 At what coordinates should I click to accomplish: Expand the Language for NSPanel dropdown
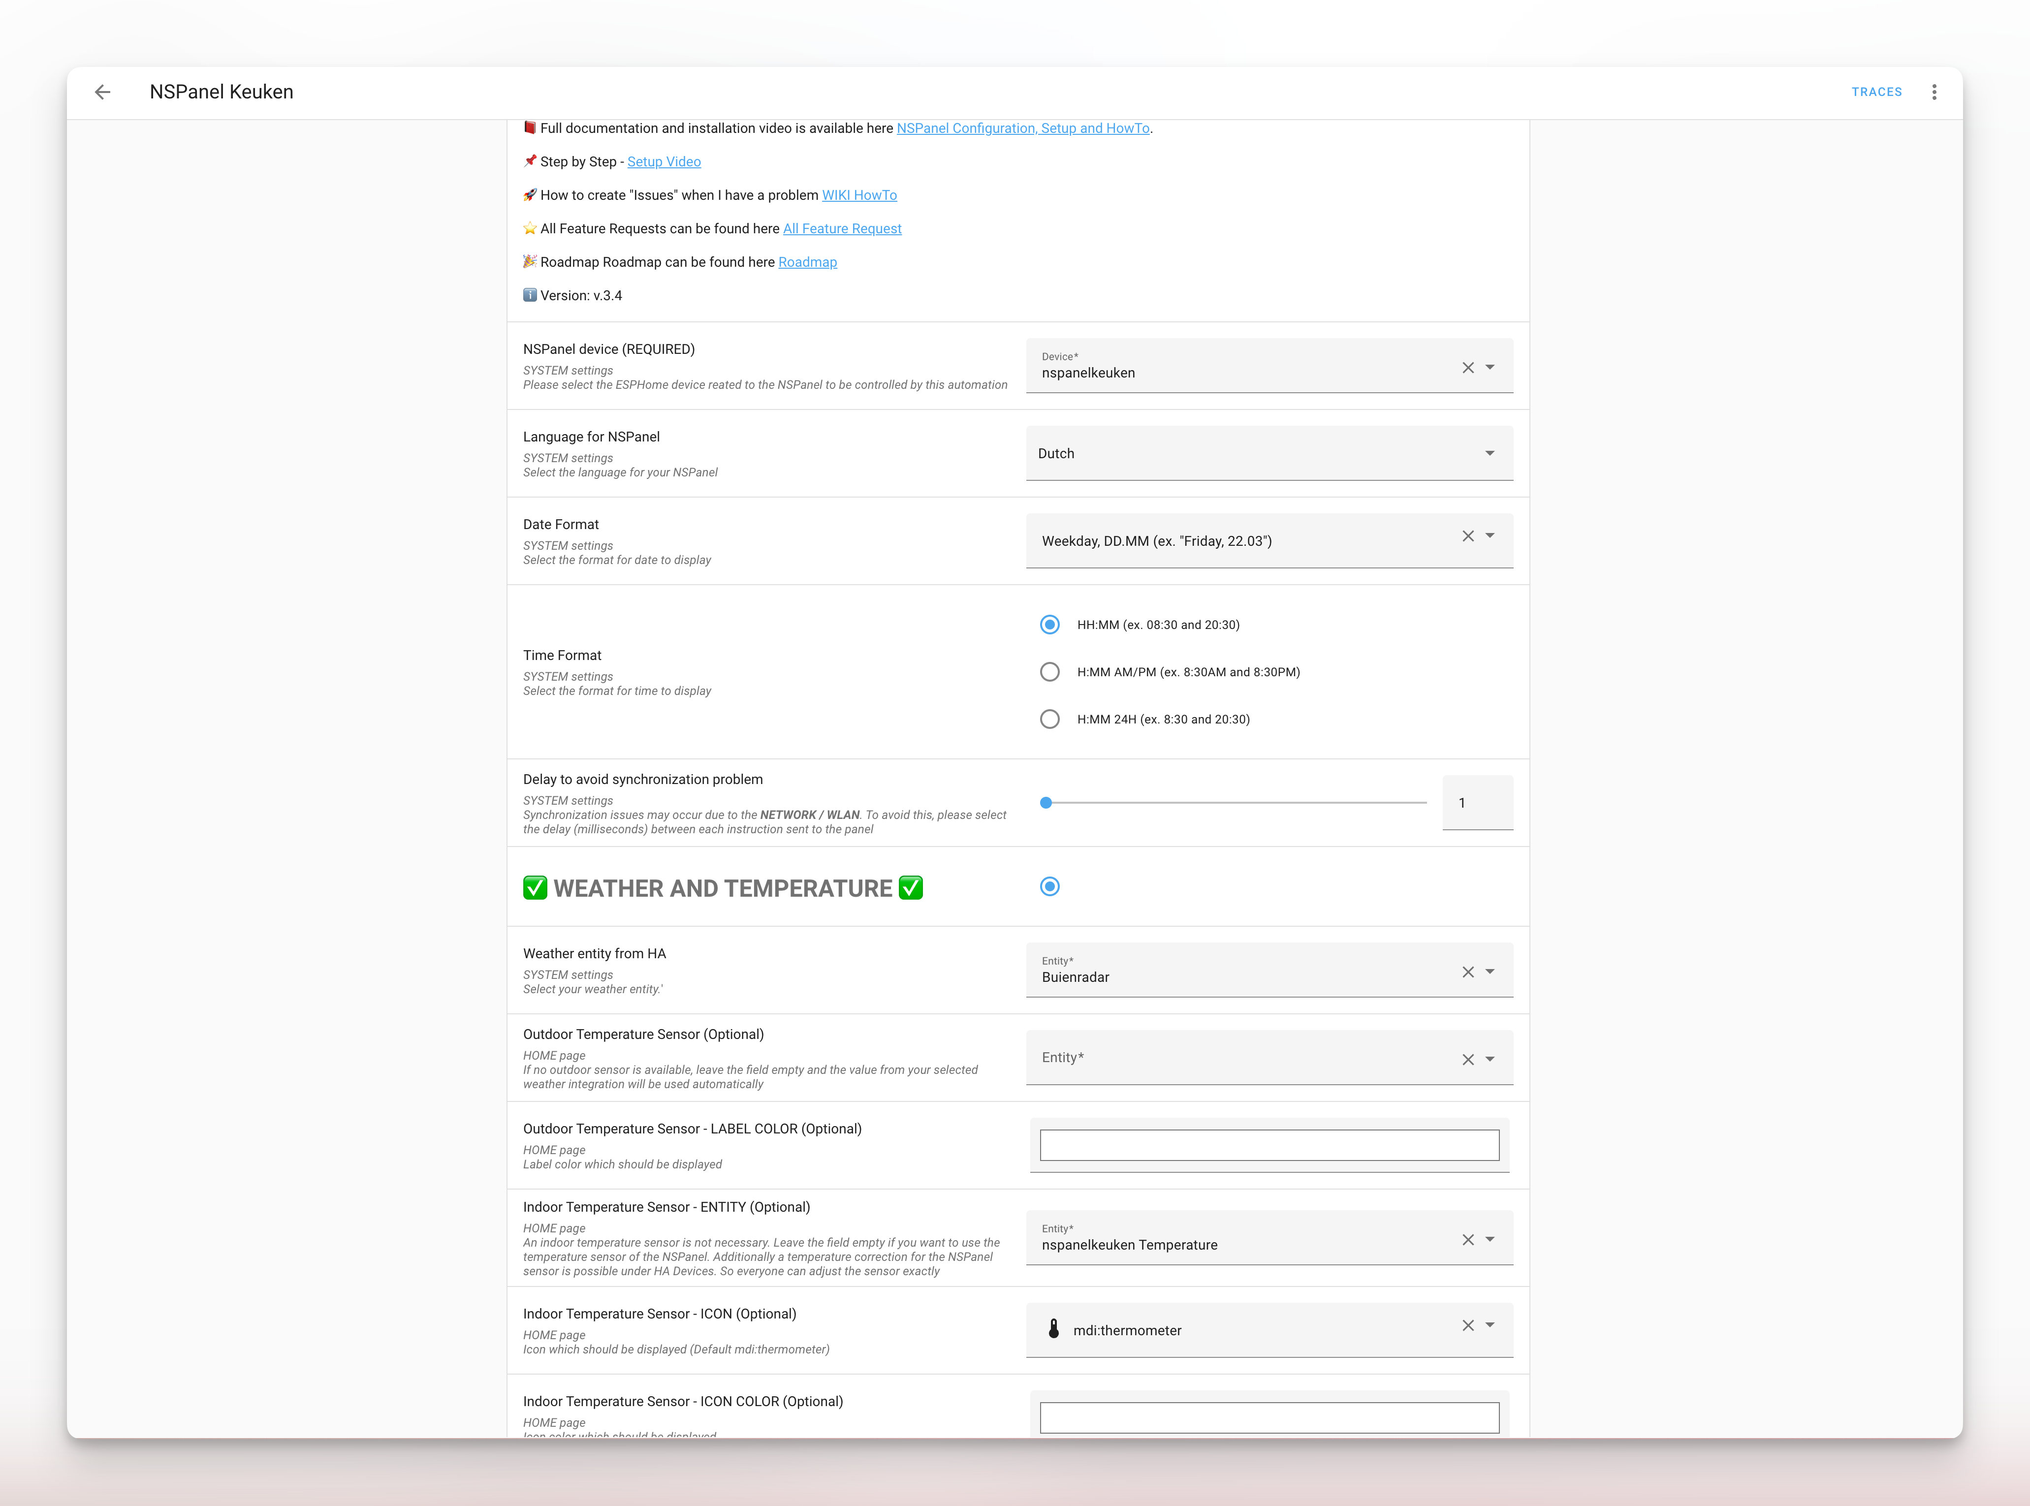point(1490,453)
